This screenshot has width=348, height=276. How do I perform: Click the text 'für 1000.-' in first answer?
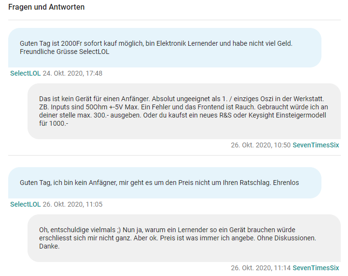point(54,124)
